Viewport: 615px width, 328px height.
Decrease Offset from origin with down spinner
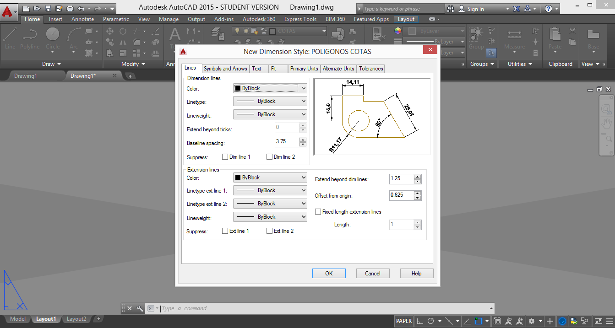pyautogui.click(x=417, y=198)
